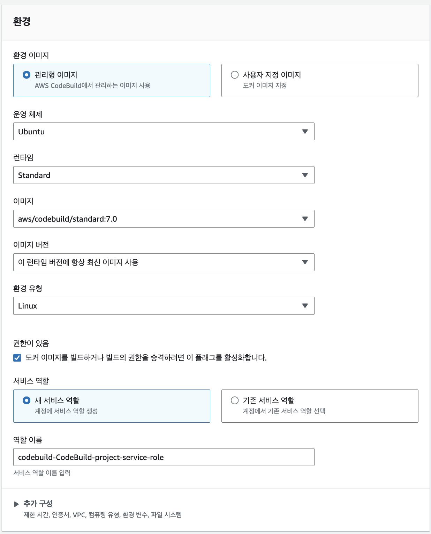This screenshot has height=534, width=431.
Task: Select the 사용자 지정 이미지 option
Action: 234,74
